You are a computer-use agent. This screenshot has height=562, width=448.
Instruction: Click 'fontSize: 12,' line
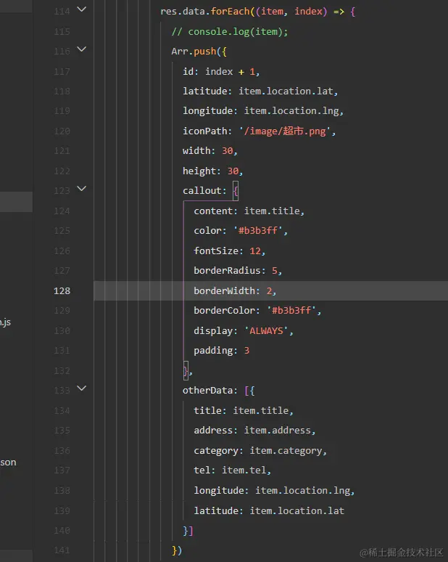229,251
